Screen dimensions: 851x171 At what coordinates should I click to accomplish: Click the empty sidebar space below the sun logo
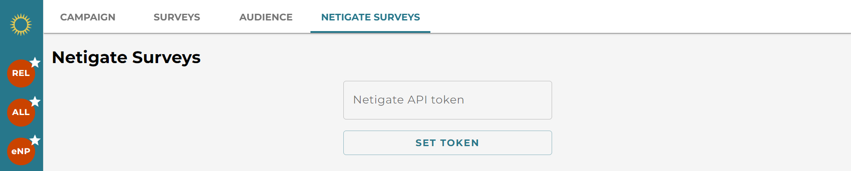click(x=21, y=47)
